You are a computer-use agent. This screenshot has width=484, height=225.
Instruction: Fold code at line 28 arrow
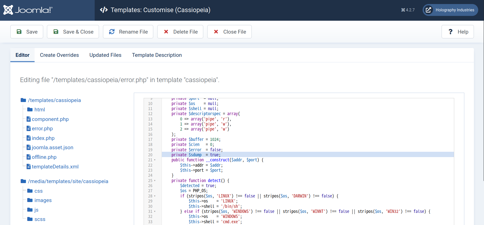click(155, 196)
